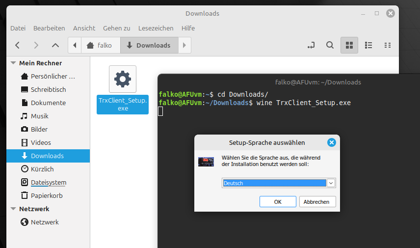Toggle location entry path icon

311,45
